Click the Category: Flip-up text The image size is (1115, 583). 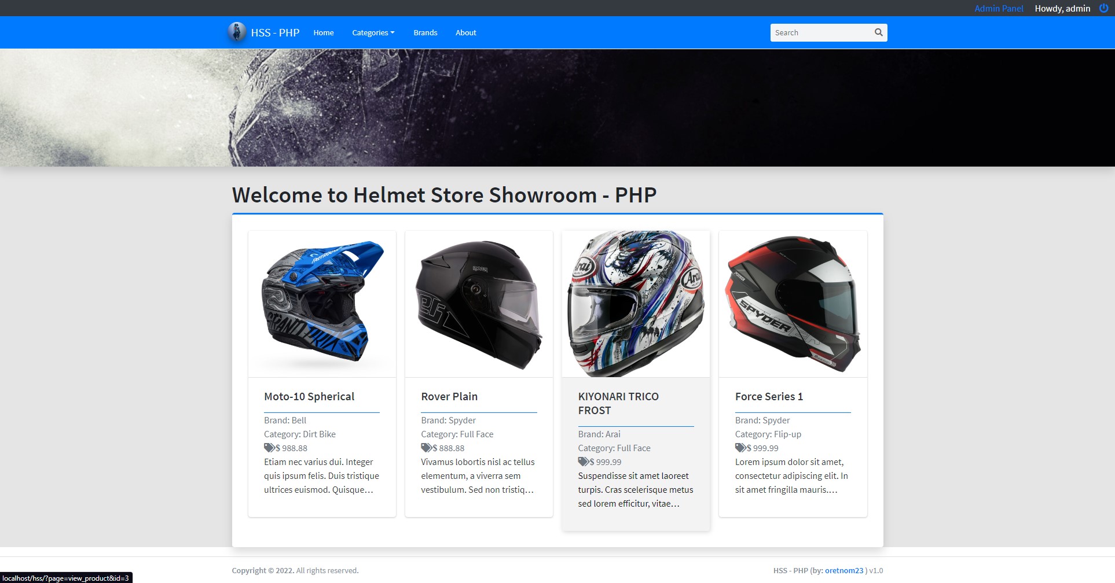[x=768, y=434]
